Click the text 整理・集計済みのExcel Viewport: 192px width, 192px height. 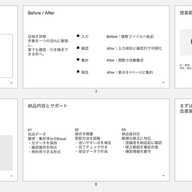click(47, 139)
